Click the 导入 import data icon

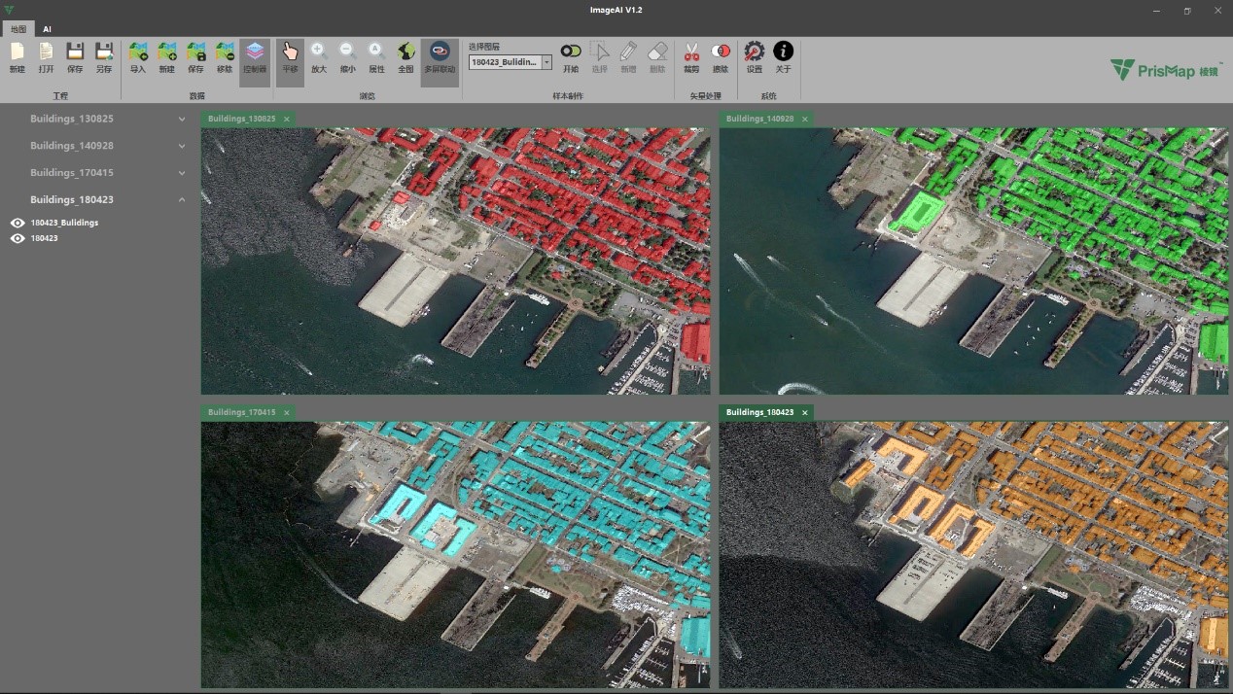pos(138,52)
